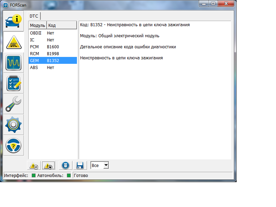276x207 pixels.
Task: Select the ABS module row
Action: [x=52, y=67]
